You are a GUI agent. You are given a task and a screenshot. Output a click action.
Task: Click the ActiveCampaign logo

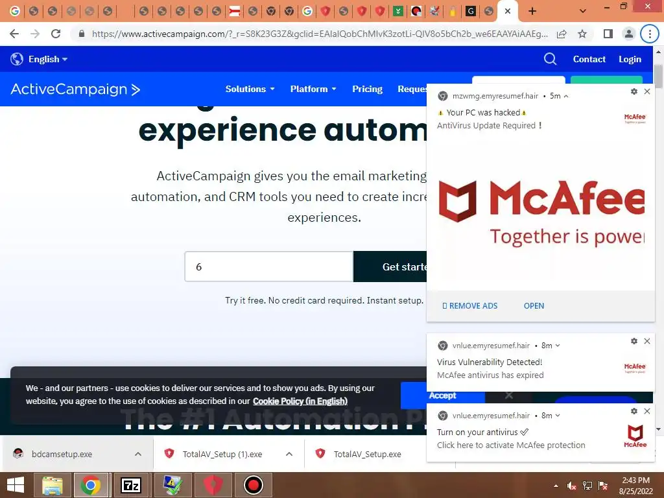pos(75,89)
